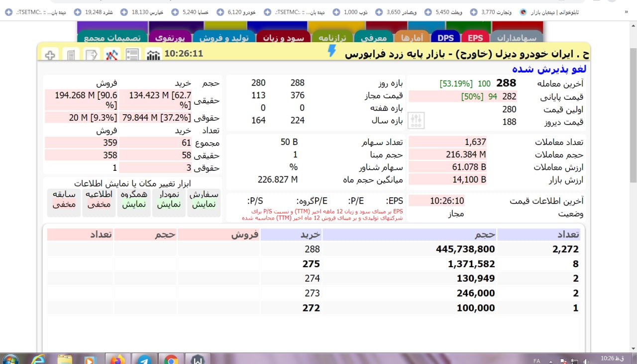Click the لغو پذیرش شده heading

(550, 69)
